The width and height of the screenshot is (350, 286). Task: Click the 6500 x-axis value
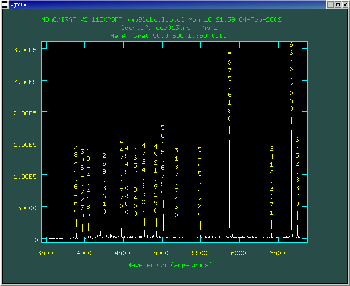pos(277,253)
